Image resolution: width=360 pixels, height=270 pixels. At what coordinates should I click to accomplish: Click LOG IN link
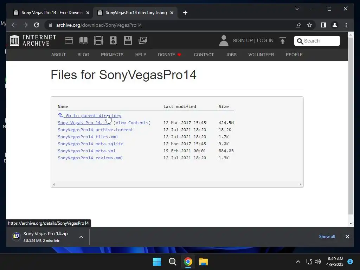(265, 41)
